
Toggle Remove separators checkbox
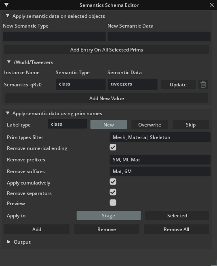[113, 192]
